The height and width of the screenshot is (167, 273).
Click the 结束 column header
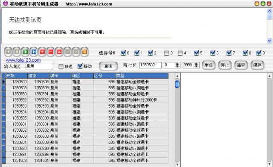point(38,76)
